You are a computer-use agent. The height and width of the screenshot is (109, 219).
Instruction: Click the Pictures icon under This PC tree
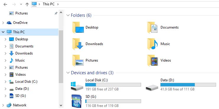(x=12, y=67)
